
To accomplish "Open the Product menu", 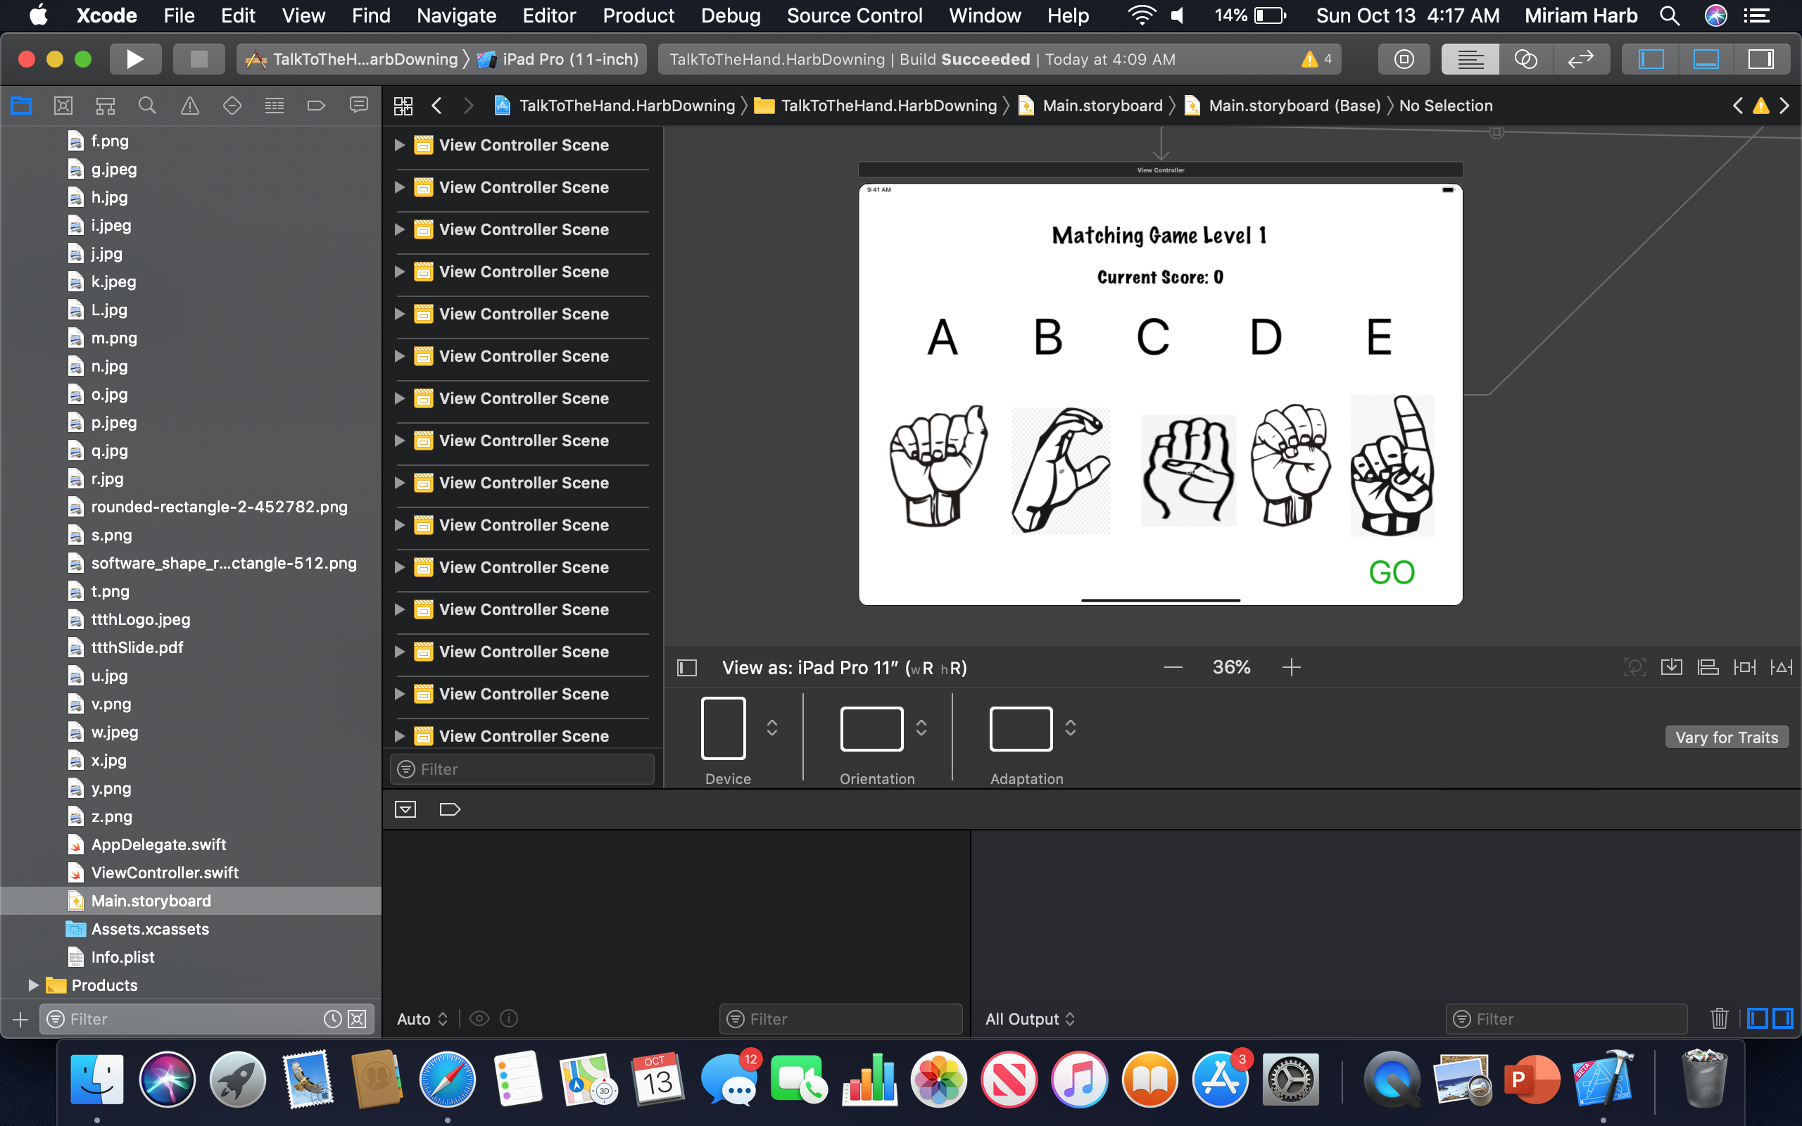I will pos(638,15).
